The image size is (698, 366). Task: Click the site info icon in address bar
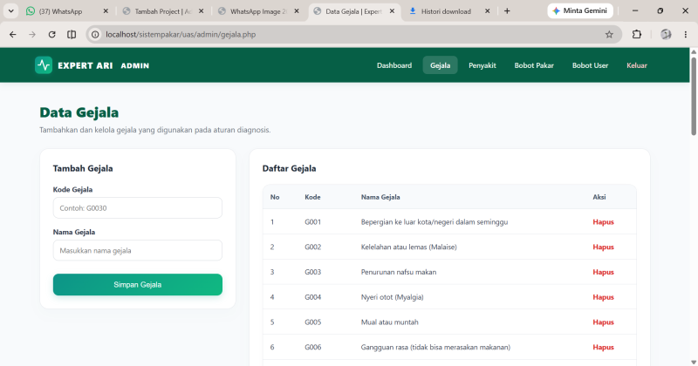click(95, 34)
